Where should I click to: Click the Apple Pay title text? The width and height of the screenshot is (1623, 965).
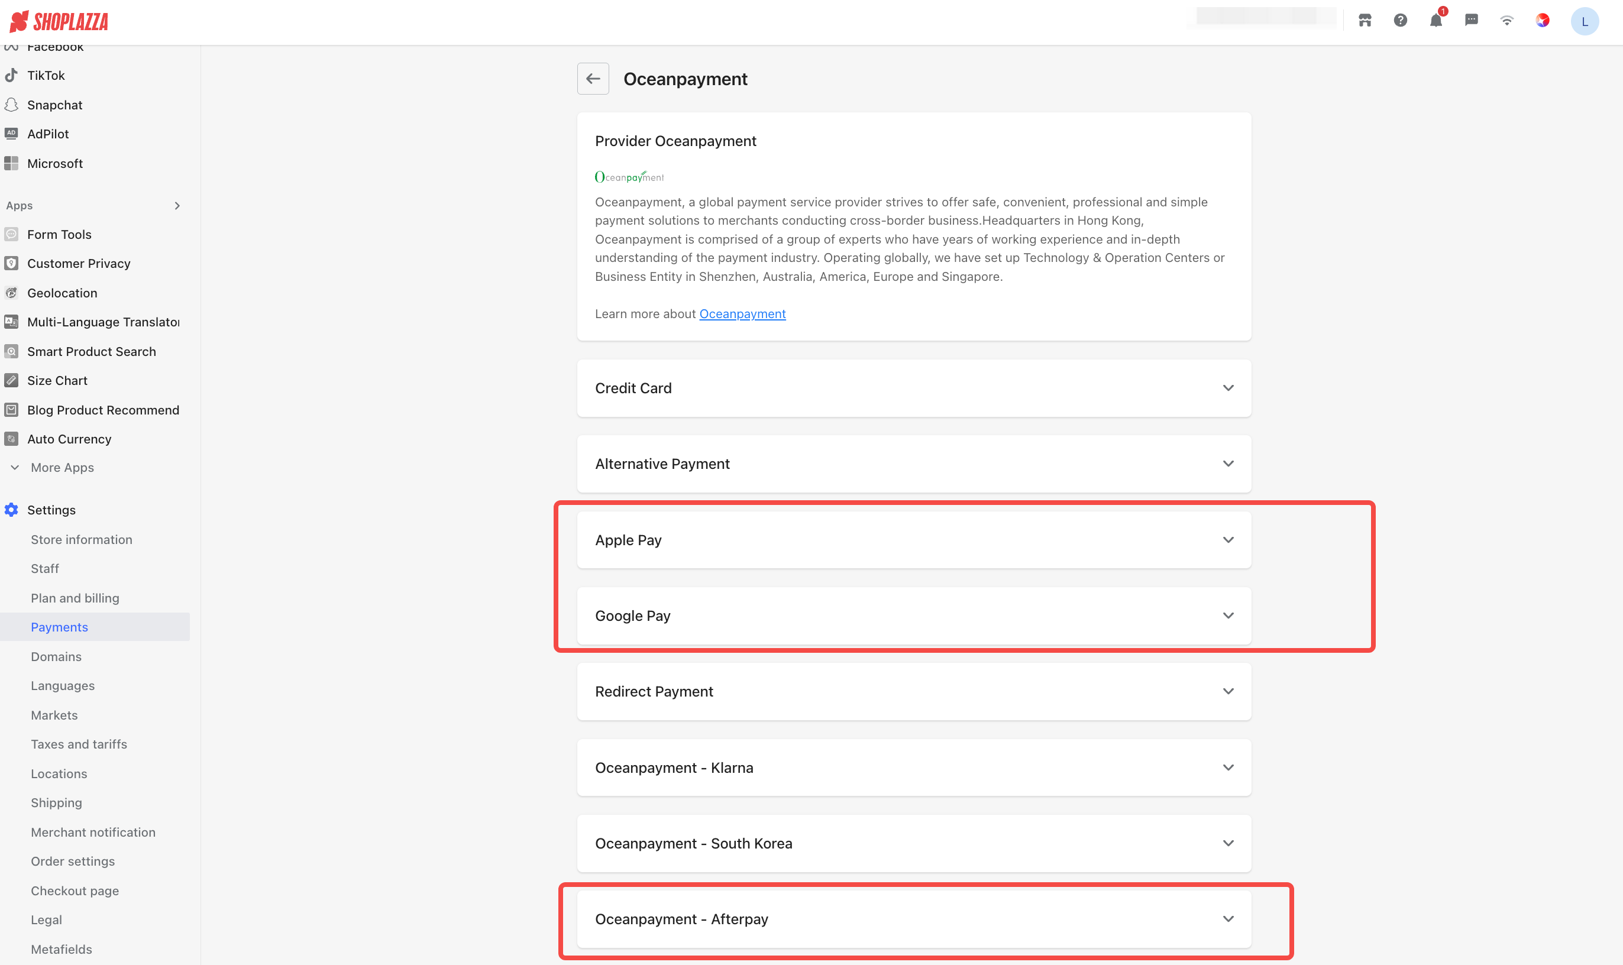click(628, 540)
